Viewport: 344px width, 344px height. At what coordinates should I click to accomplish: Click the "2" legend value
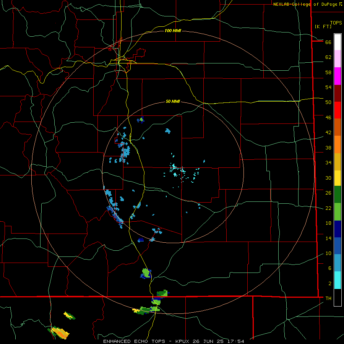[x=329, y=284]
